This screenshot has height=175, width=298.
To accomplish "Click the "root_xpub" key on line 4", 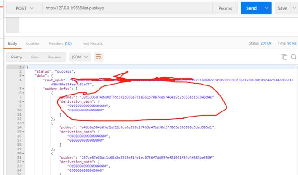I will point(55,80).
